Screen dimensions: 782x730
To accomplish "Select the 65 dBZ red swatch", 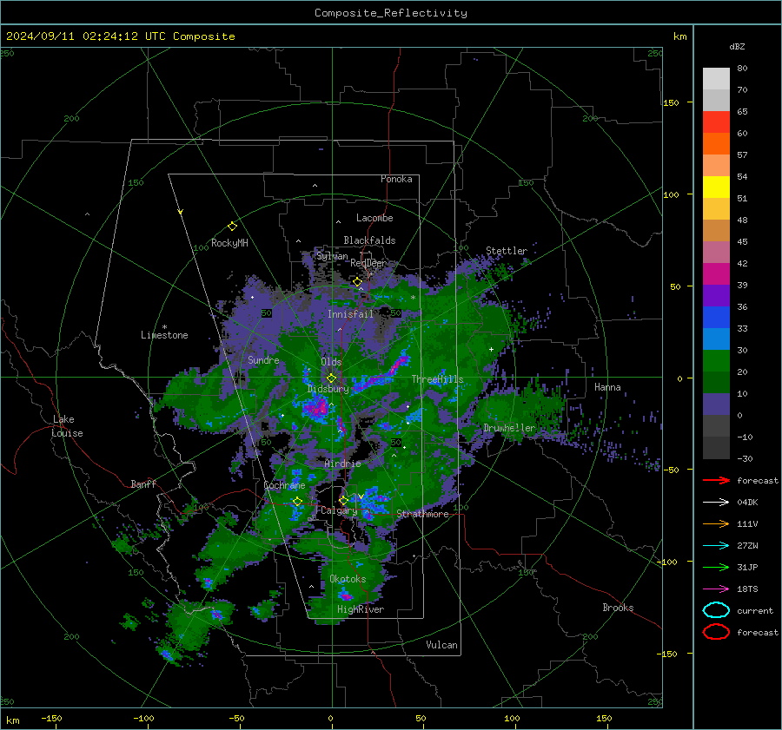I will (716, 122).
